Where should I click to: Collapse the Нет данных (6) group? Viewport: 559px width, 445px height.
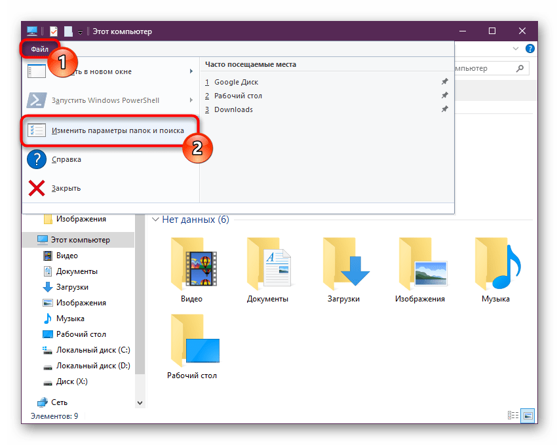pos(155,220)
